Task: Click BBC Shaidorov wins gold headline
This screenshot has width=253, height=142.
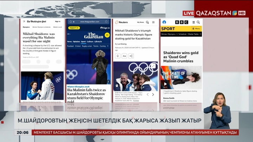Action: [181, 57]
